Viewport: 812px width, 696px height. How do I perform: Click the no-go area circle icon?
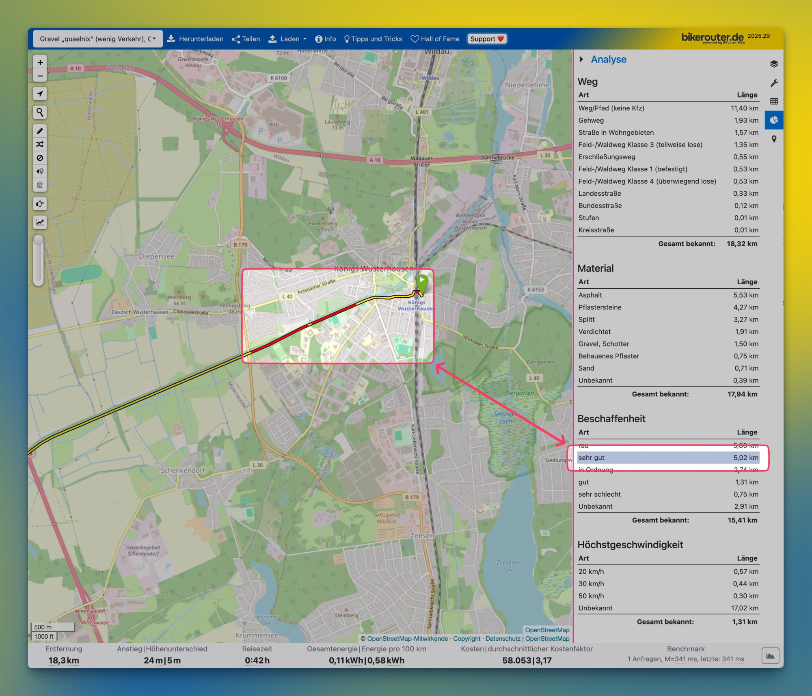pos(40,158)
